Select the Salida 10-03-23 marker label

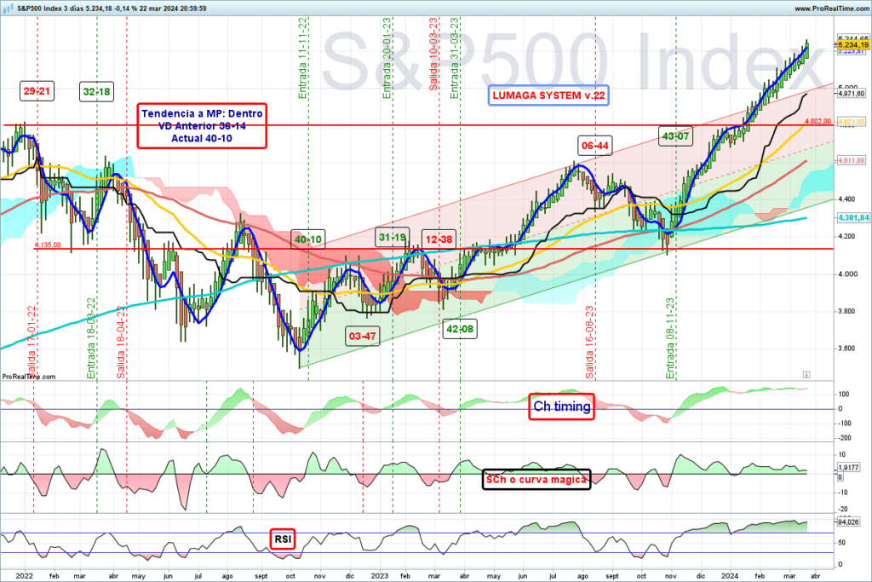click(x=433, y=54)
